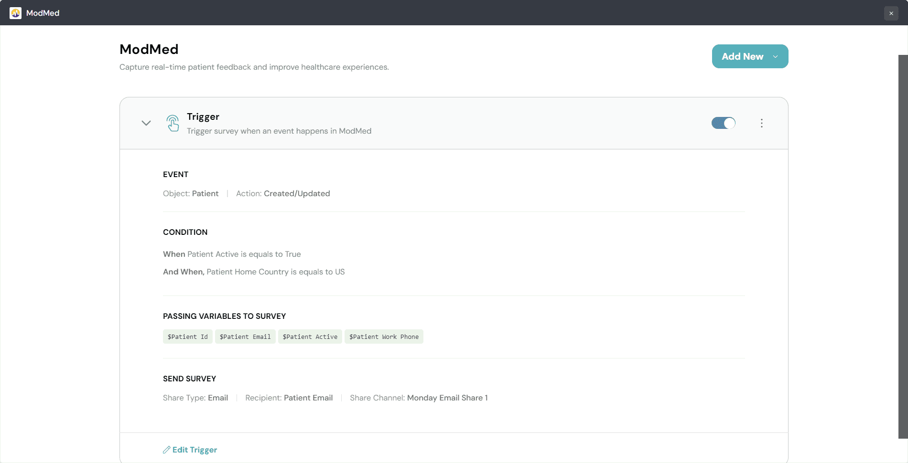Click the Patient Home Country equals US condition
Screen dimensions: 908x463
[x=254, y=272]
